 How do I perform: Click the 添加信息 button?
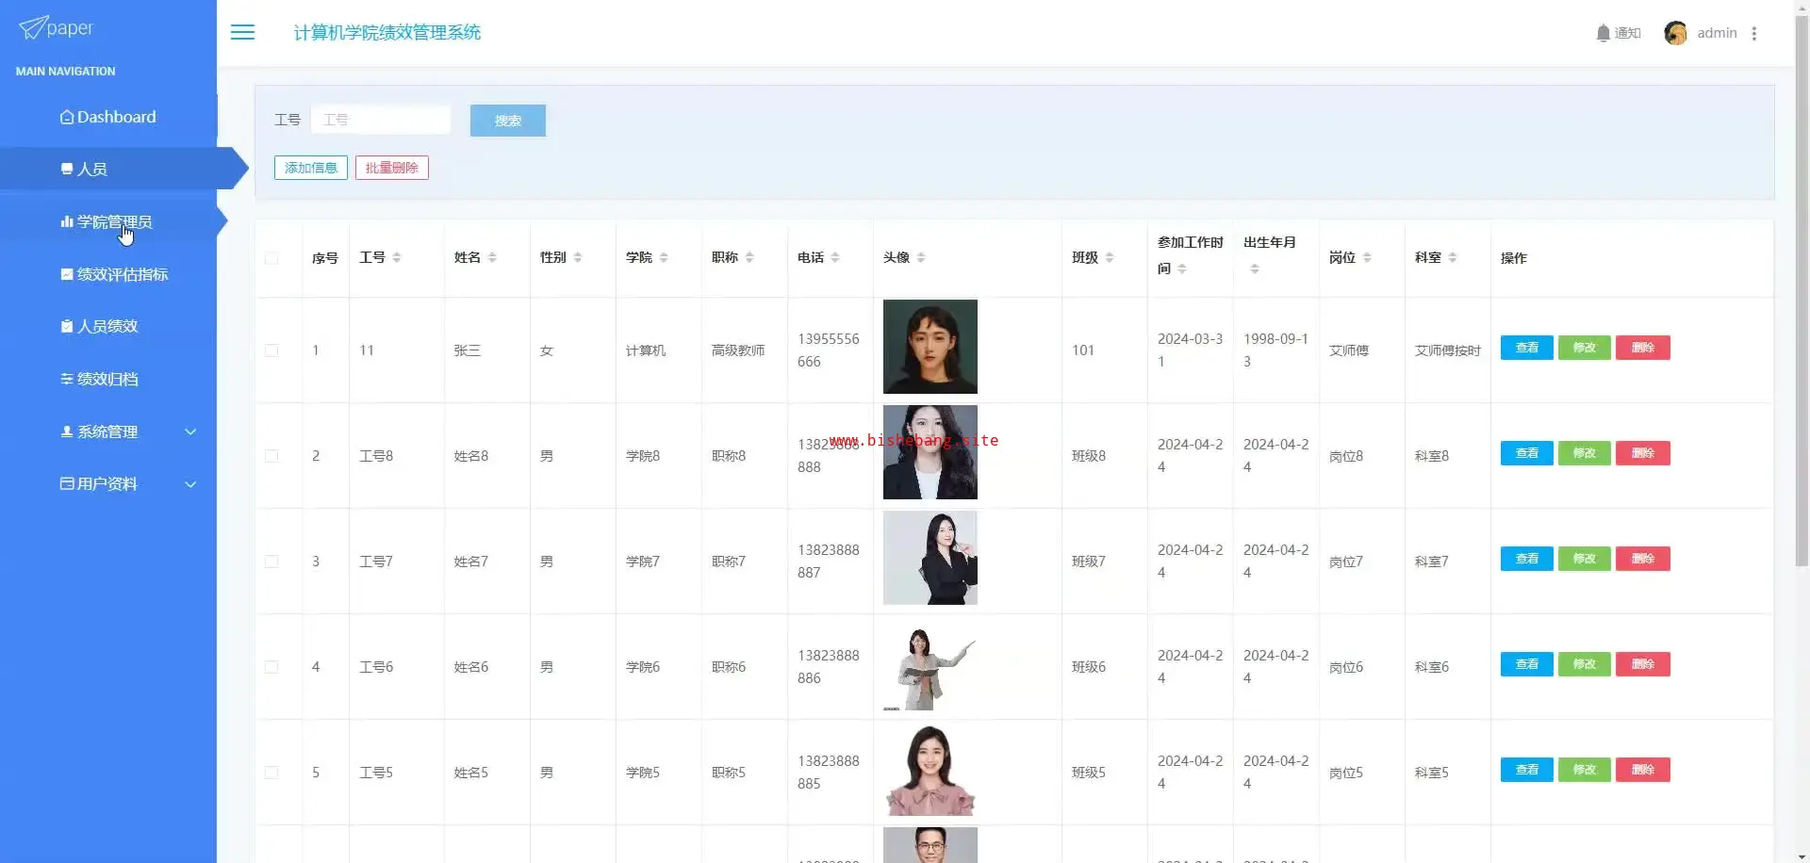pos(311,168)
